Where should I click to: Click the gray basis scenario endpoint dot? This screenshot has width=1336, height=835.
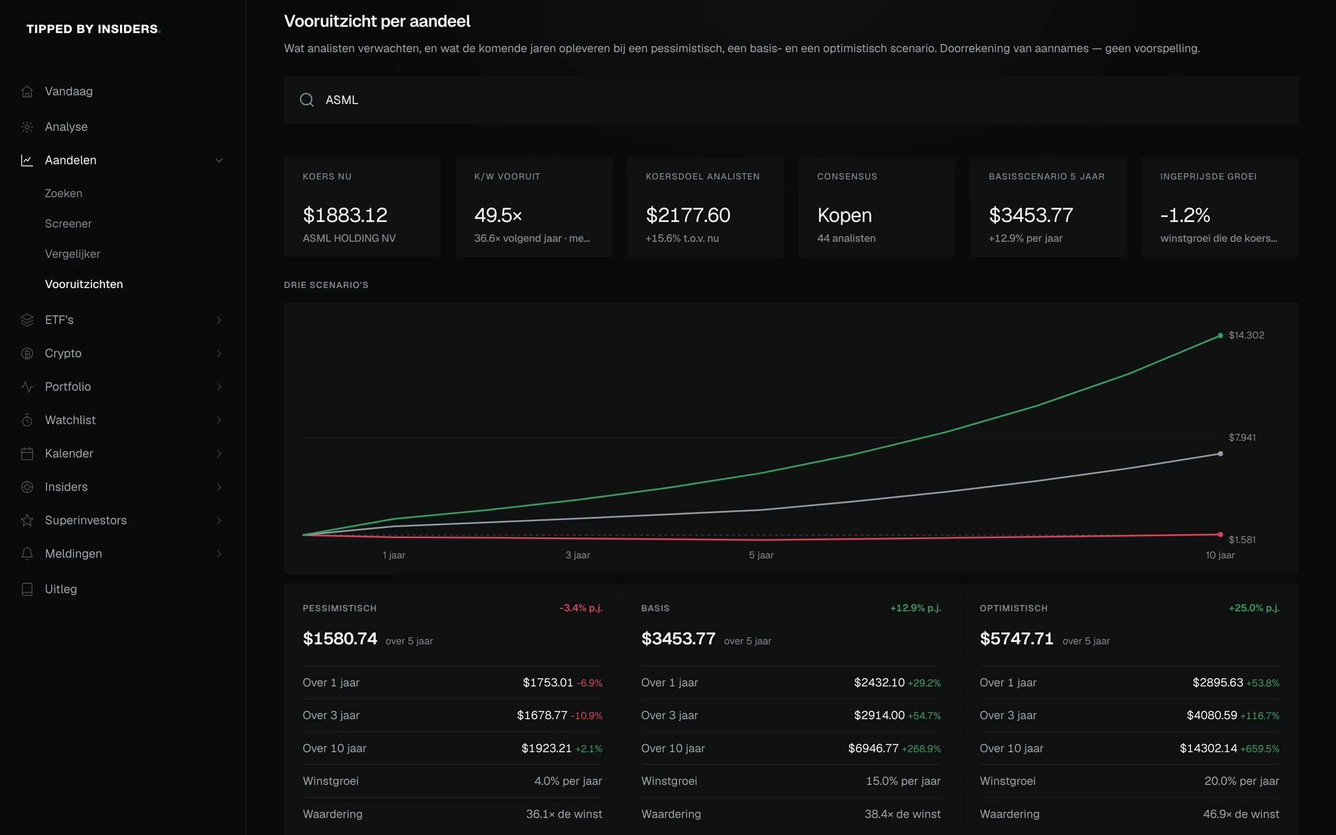pos(1220,454)
